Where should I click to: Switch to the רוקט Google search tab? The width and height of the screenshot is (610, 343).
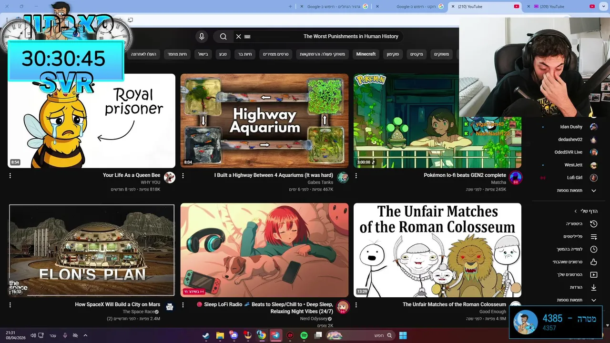(x=410, y=7)
